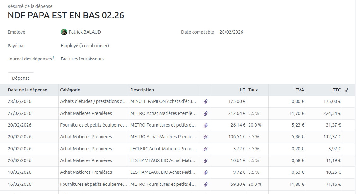The height and width of the screenshot is (194, 356).
Task: Click the Date comptable 28/02/2026 field
Action: [x=231, y=32]
